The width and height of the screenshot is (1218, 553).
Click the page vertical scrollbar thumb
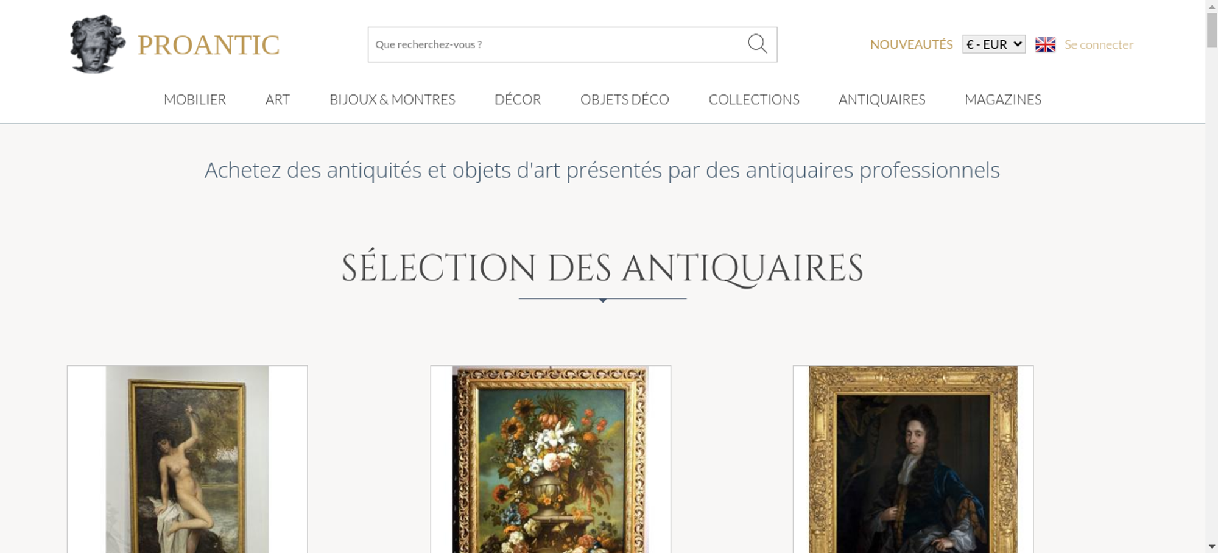tap(1211, 29)
